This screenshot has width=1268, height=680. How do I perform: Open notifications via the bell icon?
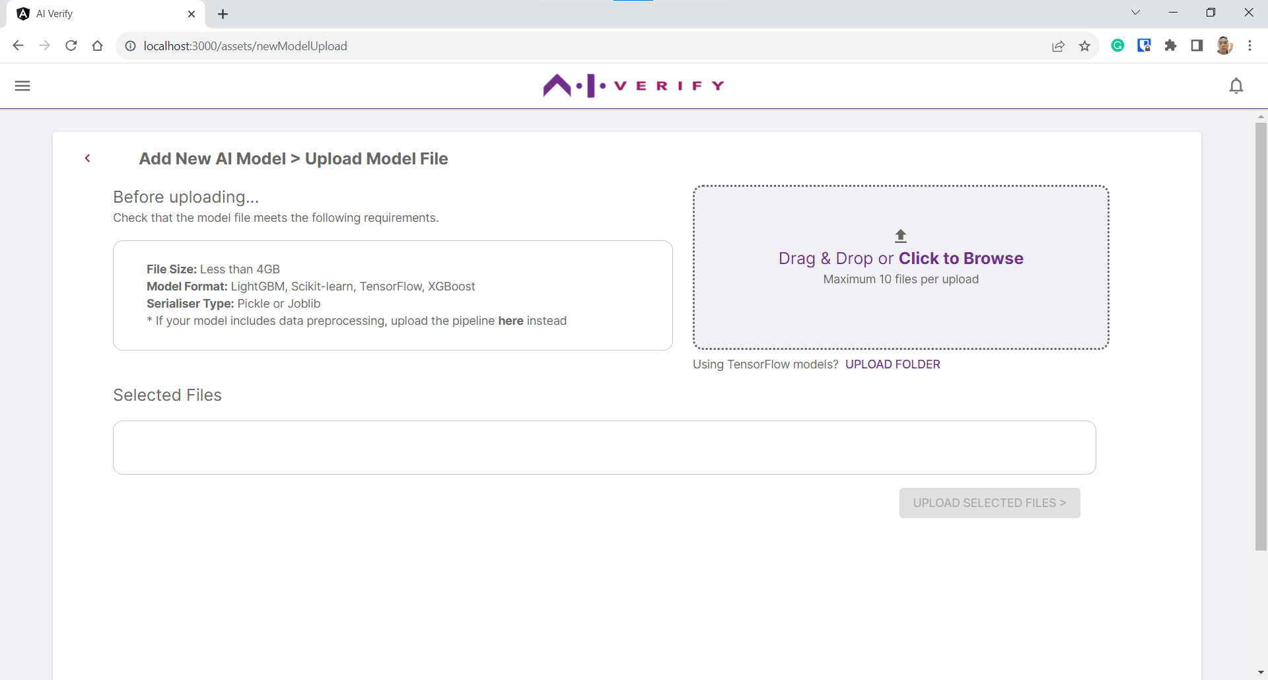[1236, 86]
